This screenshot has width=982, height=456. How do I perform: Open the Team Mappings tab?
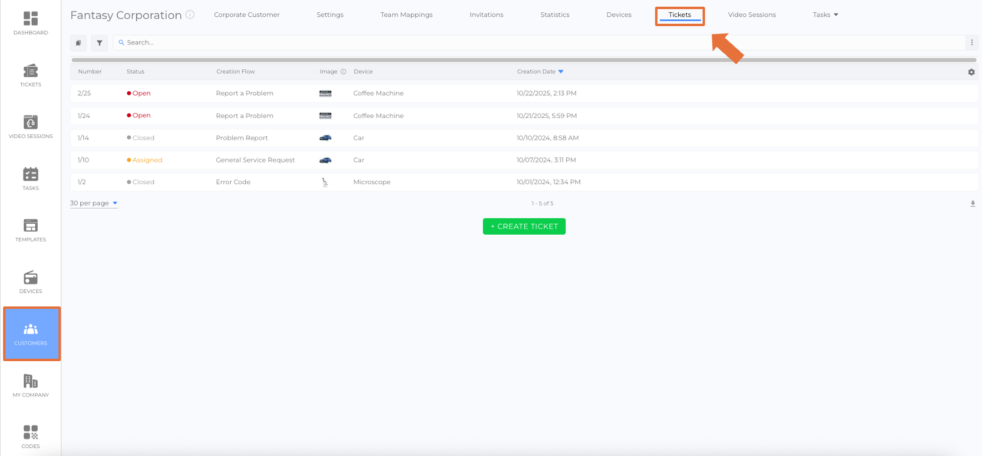(x=406, y=15)
